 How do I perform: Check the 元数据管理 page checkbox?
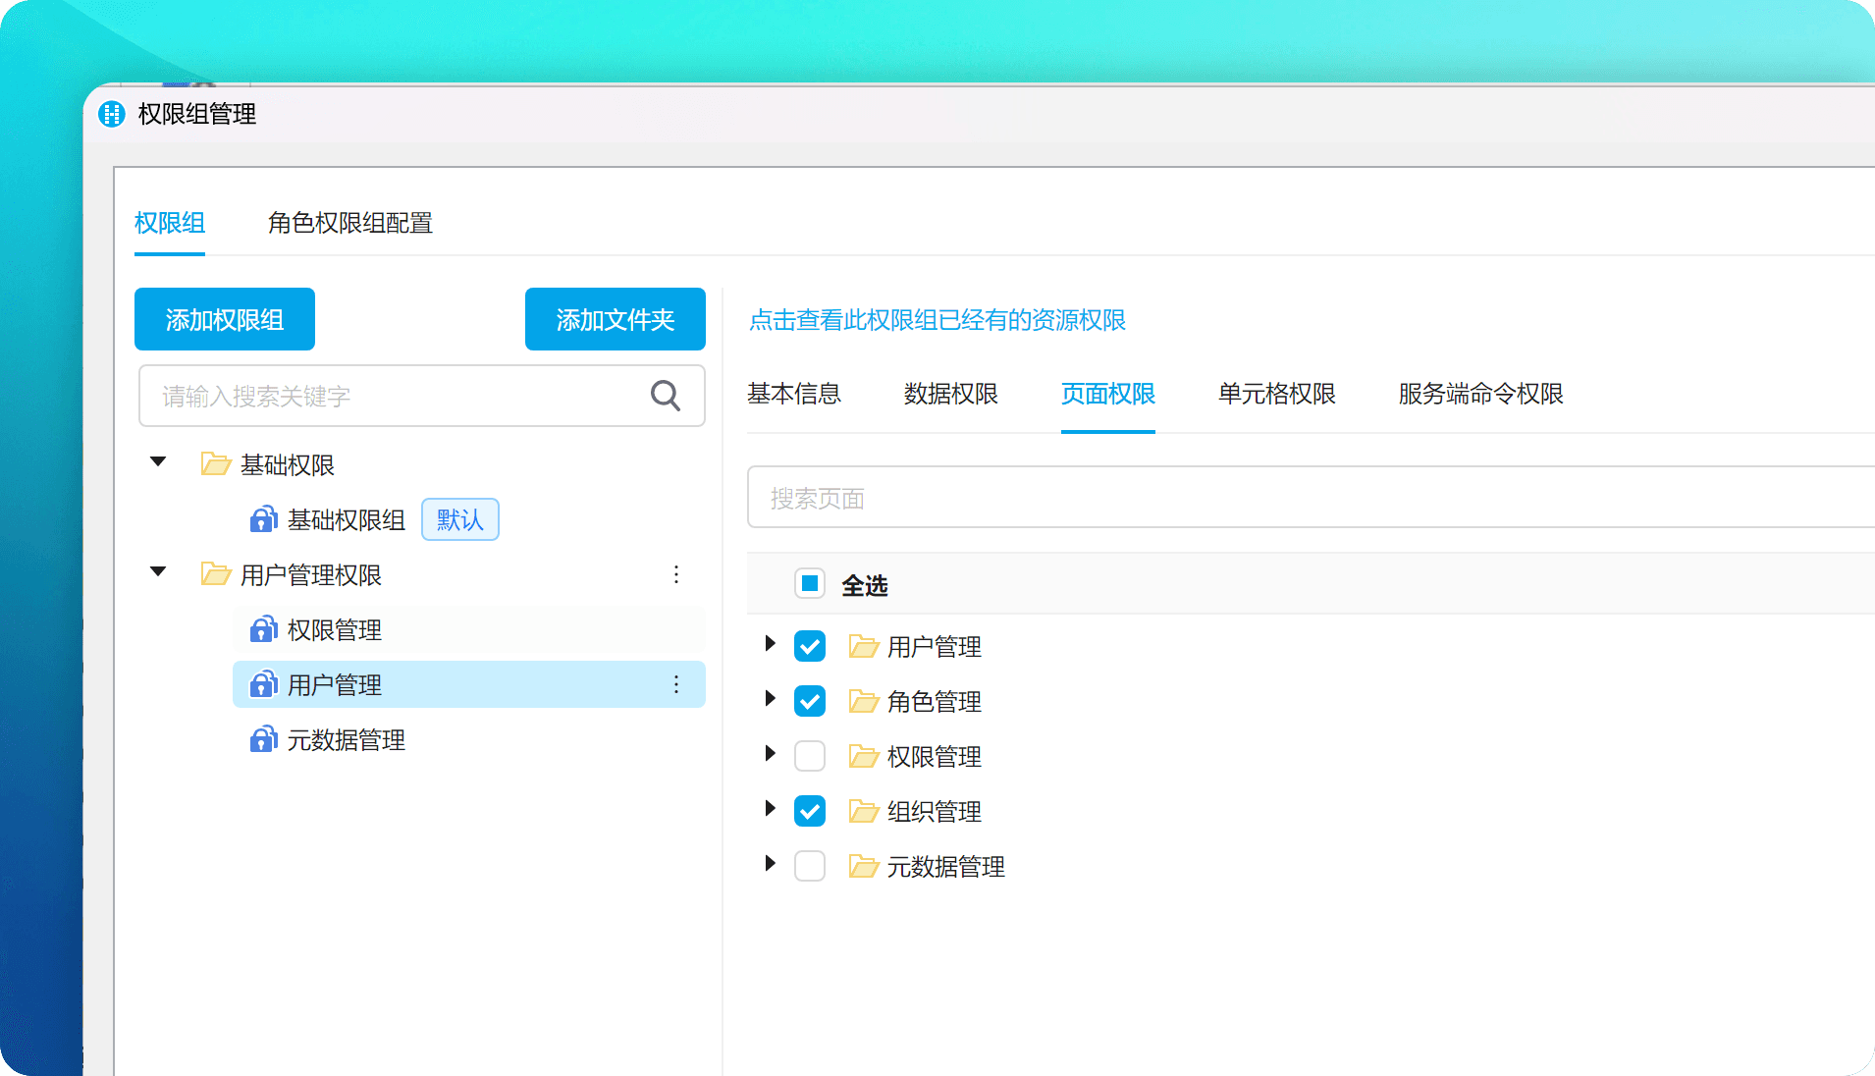click(x=810, y=866)
